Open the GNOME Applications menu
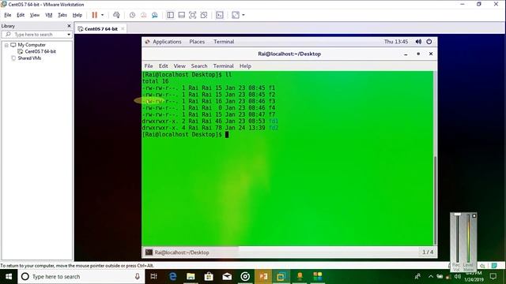Screen dimensions: 506x284 tap(167, 42)
